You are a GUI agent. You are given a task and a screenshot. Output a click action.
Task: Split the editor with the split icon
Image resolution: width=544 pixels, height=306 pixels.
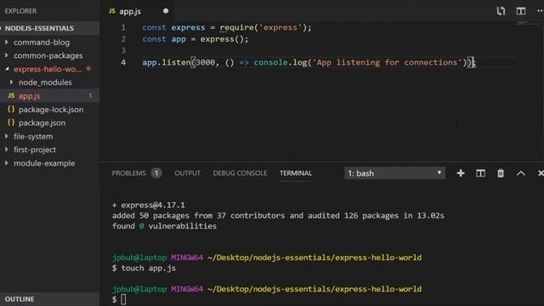pyautogui.click(x=521, y=11)
